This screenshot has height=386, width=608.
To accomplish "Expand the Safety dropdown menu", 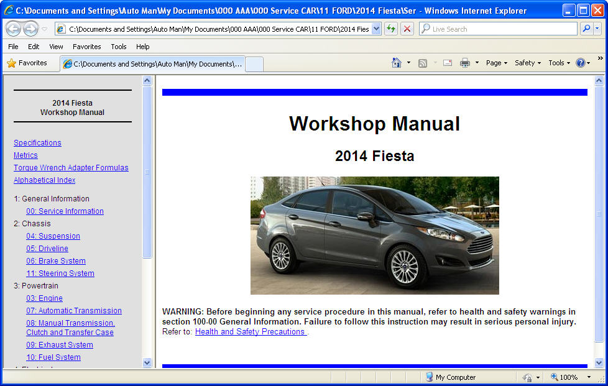I will coord(527,63).
